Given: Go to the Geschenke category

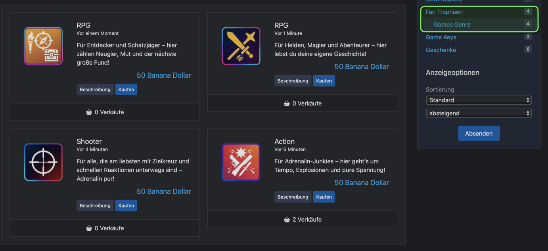Looking at the screenshot, I should click(x=441, y=50).
